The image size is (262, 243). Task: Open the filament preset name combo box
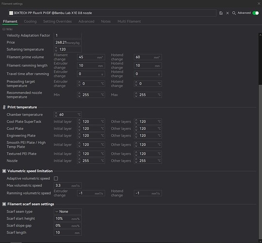(112, 13)
